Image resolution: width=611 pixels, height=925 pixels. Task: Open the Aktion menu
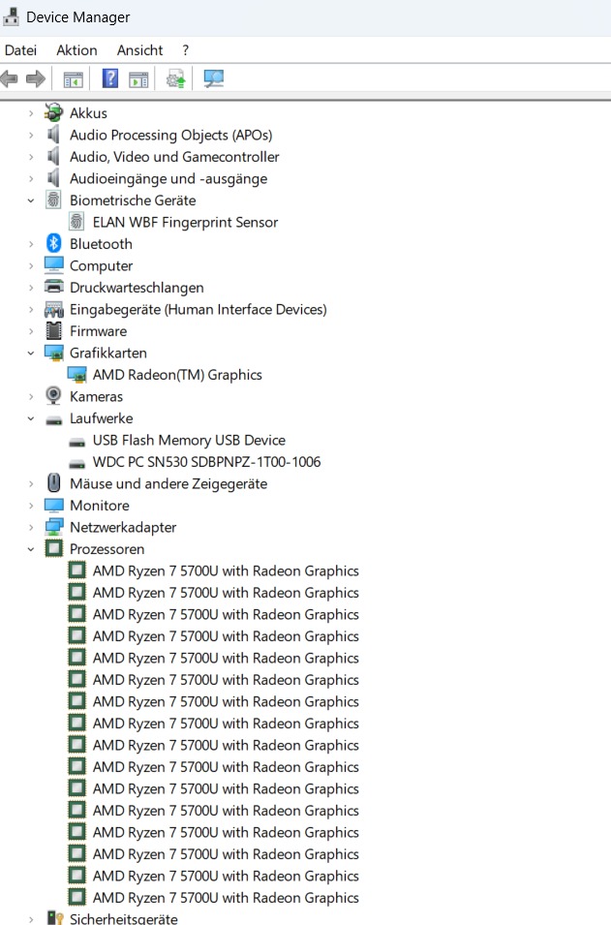[76, 50]
